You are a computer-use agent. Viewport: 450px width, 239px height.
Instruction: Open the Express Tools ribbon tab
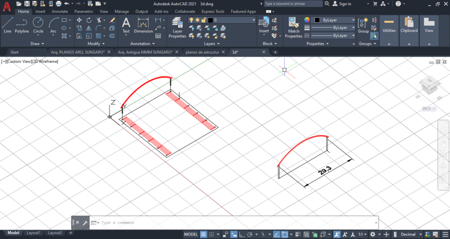(212, 11)
